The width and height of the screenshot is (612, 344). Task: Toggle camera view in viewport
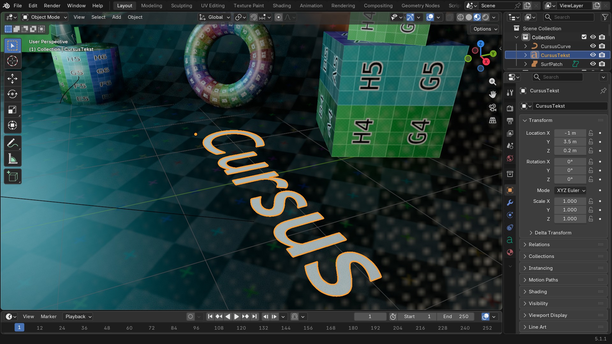[x=493, y=108]
